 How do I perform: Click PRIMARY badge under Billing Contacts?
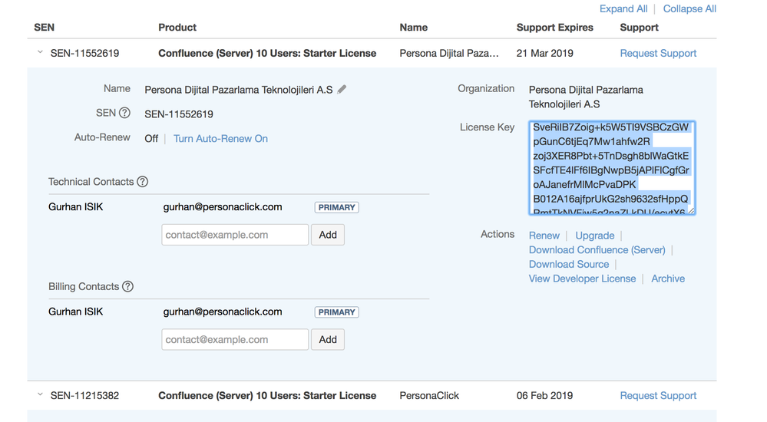point(336,312)
